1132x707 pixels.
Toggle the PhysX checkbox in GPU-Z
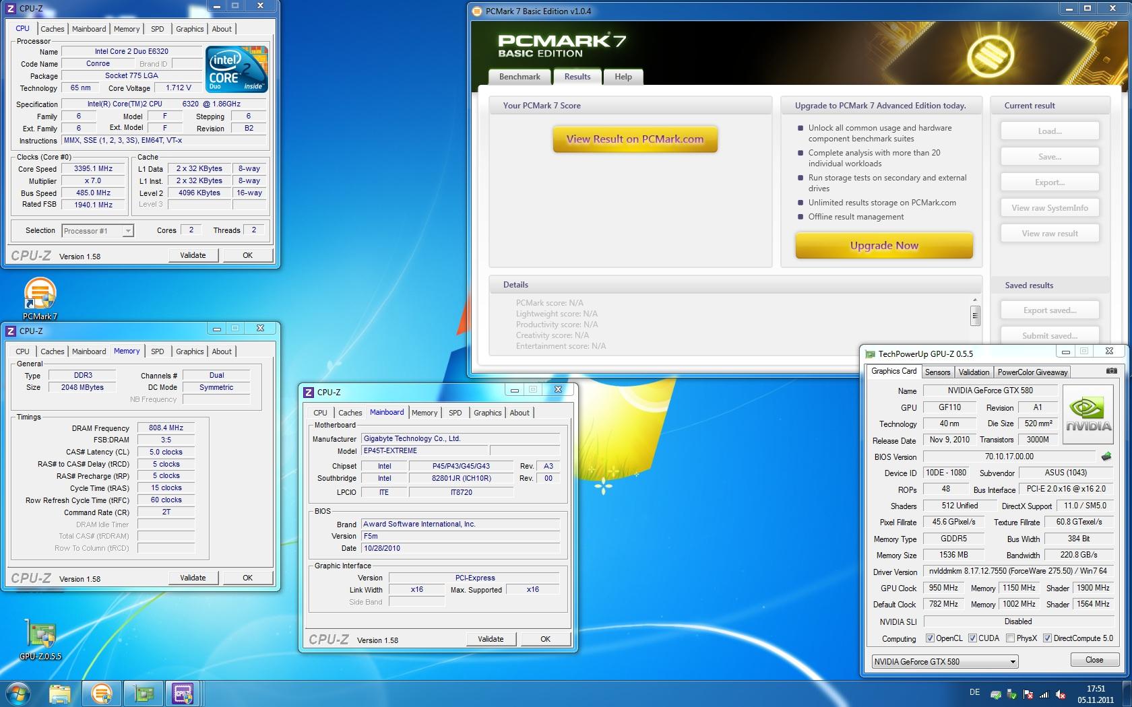coord(1010,638)
